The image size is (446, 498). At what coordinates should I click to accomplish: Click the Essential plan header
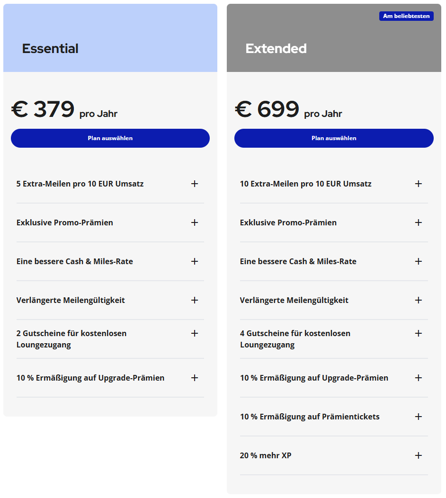(50, 48)
